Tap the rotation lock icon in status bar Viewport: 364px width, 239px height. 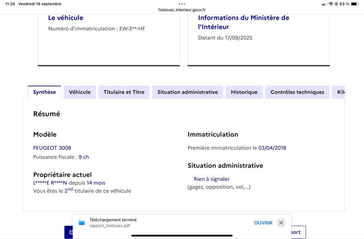pos(336,4)
